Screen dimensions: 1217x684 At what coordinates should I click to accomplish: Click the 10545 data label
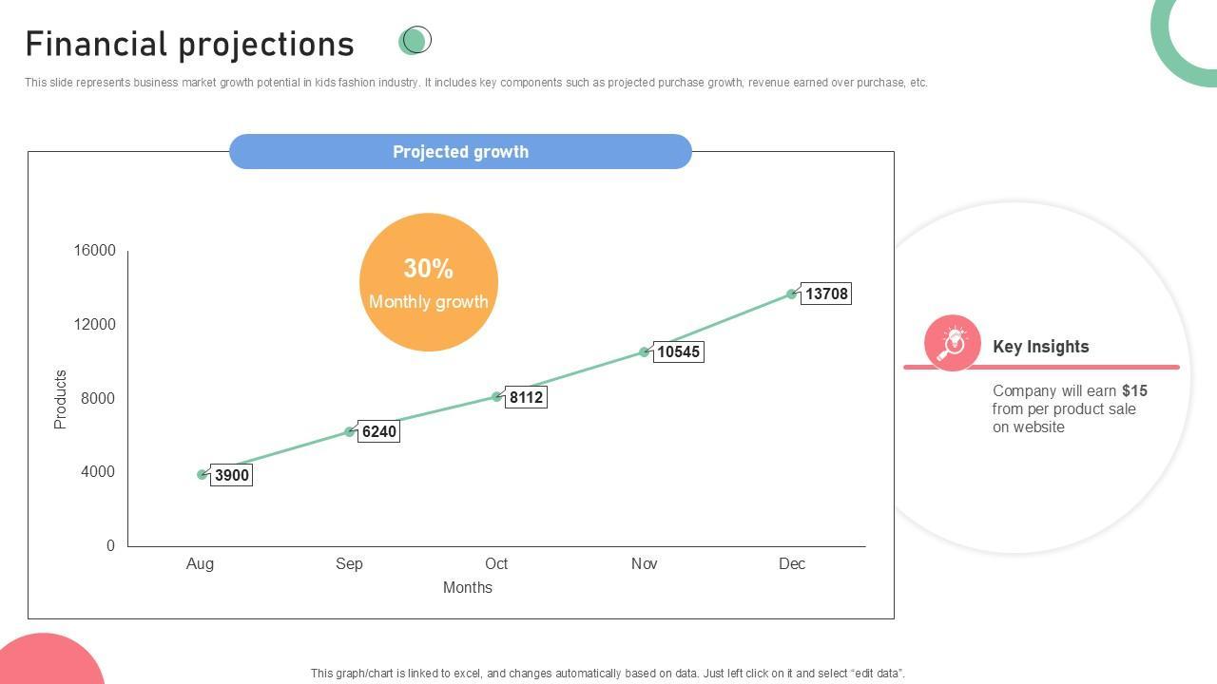679,352
